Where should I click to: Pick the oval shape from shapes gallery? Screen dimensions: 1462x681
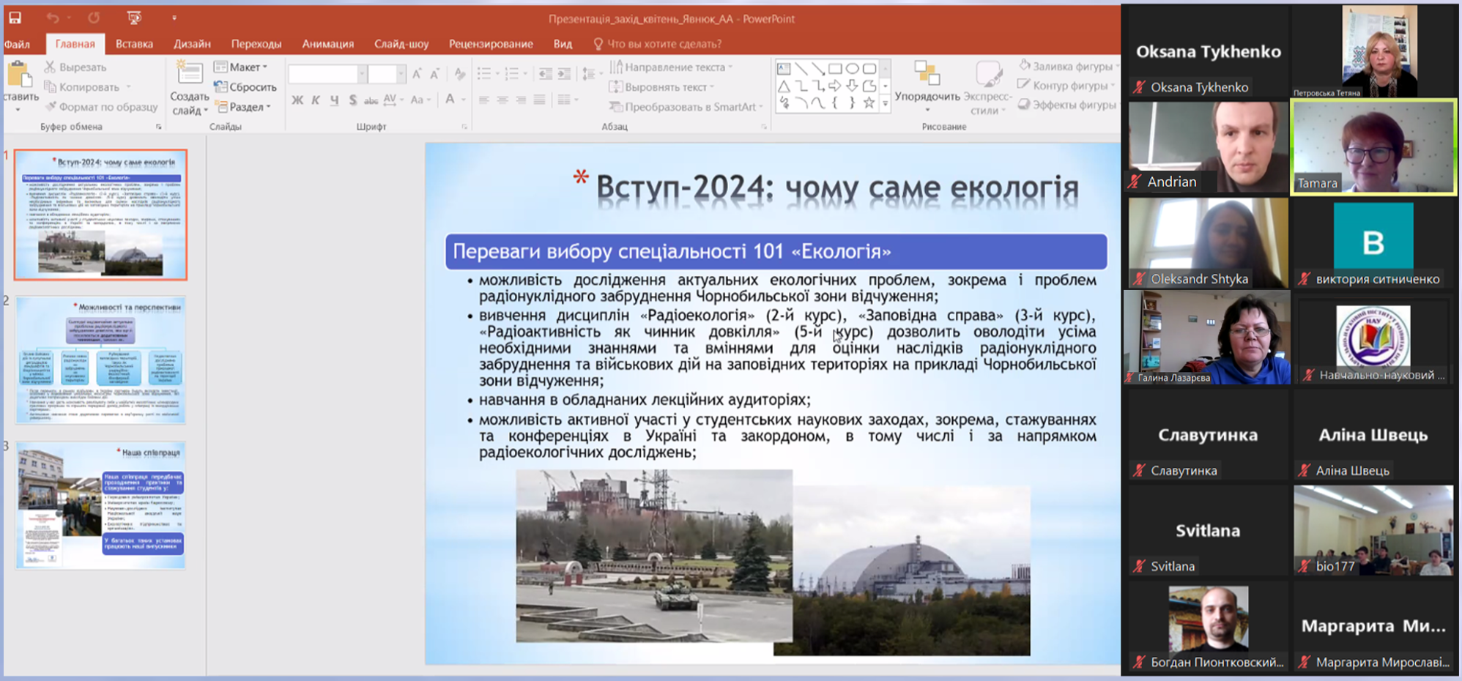tap(852, 69)
